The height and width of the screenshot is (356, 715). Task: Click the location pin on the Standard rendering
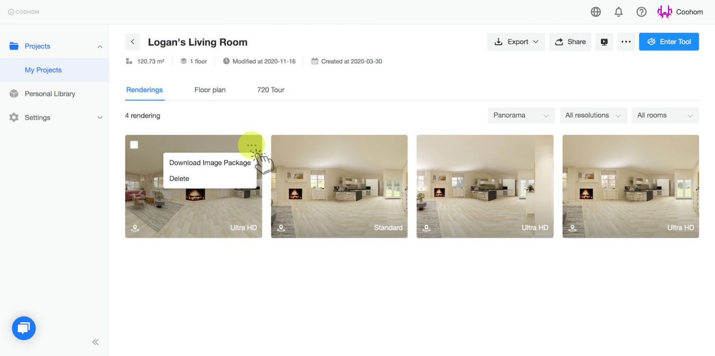coord(281,227)
